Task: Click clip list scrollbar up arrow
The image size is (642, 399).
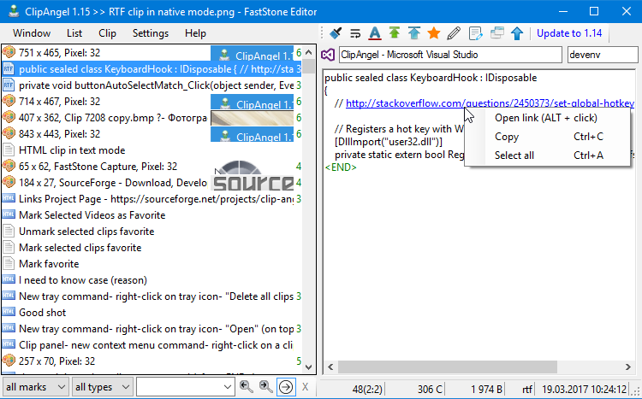Action: (309, 52)
